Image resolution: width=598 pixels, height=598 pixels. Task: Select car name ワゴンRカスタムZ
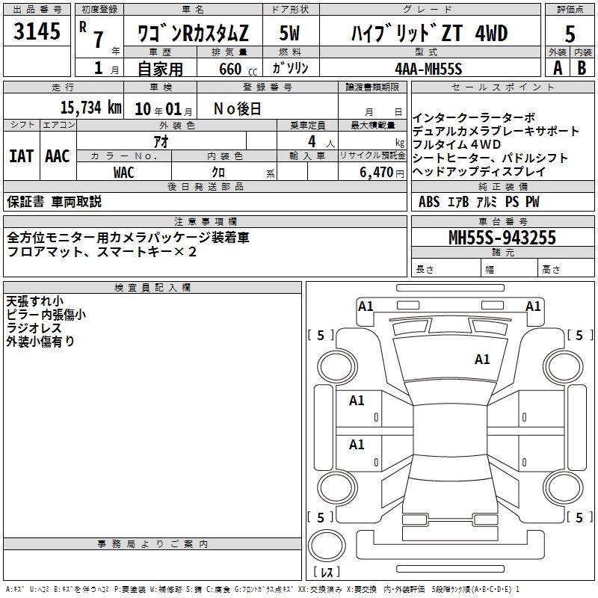193,33
